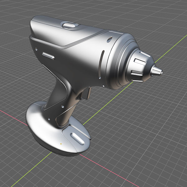The height and width of the screenshot is (187, 187).
Task: Click the pointed drill tip nozzle
Action: [158, 71]
